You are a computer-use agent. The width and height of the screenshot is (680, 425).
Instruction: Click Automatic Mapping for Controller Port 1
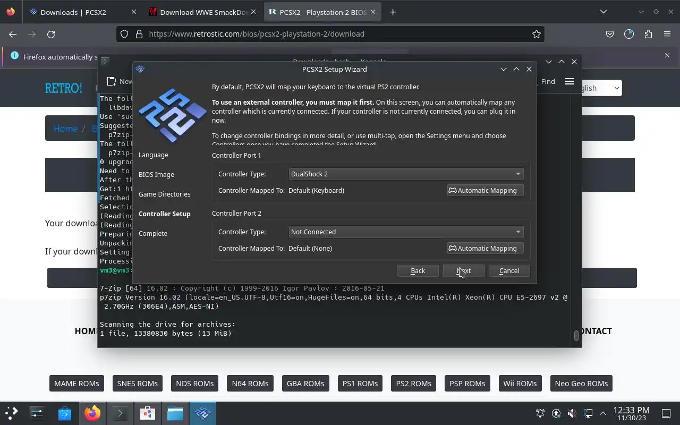pos(485,190)
